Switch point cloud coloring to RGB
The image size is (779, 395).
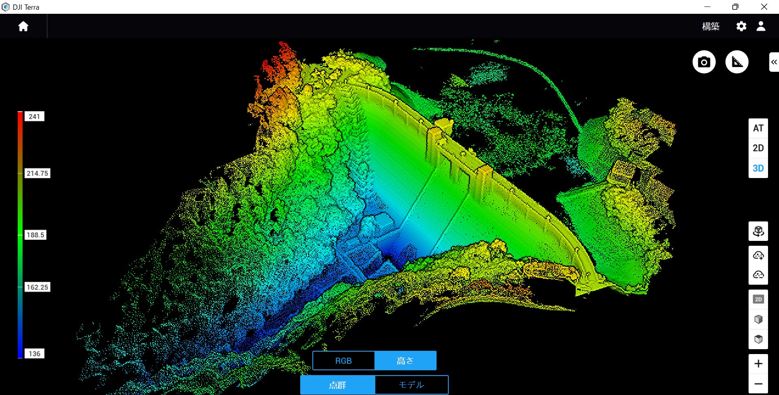coord(343,361)
